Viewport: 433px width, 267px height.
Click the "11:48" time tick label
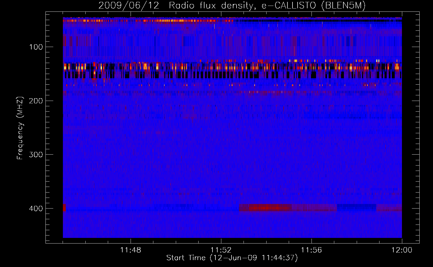point(131,250)
